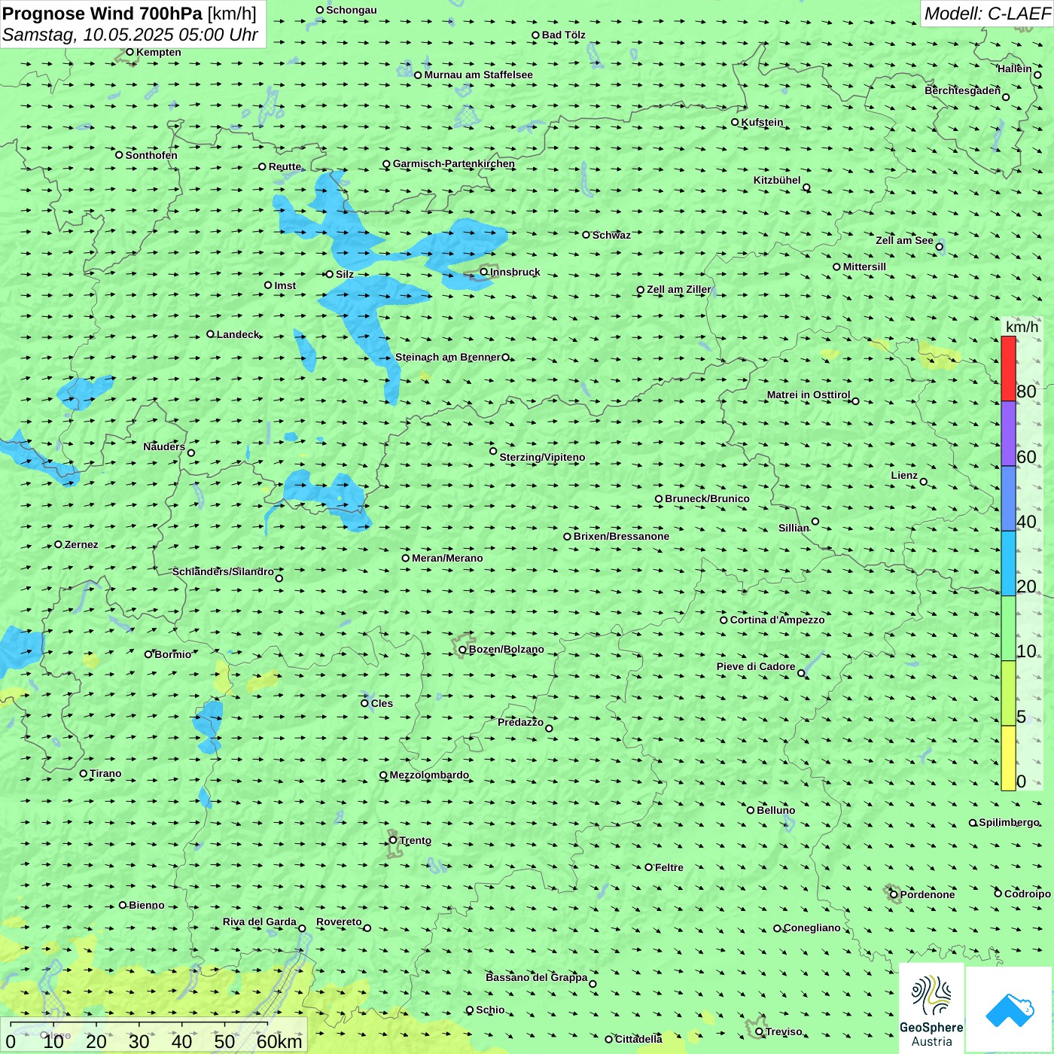The image size is (1054, 1054).
Task: Click the 'Meran/Merano' label
Action: coord(447,558)
